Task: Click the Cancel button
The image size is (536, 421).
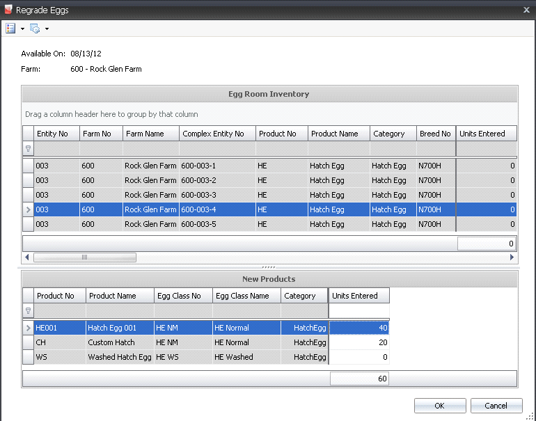Action: pos(496,406)
